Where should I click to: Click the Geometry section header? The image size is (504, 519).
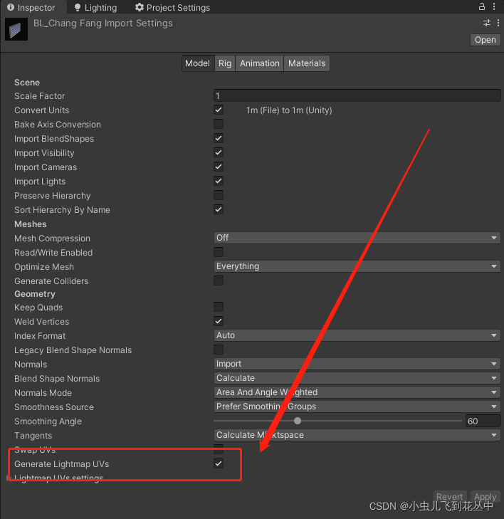pos(35,294)
